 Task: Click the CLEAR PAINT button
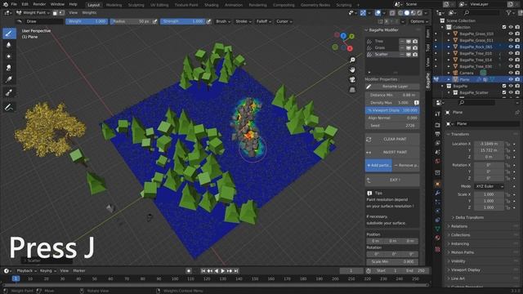(x=392, y=140)
